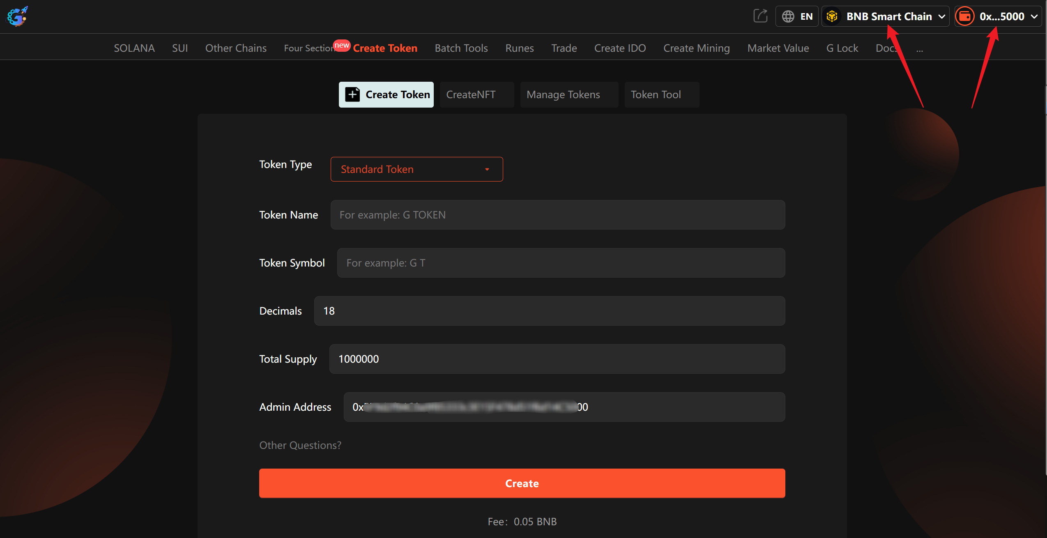Open the Standard Token type dropdown
Image resolution: width=1047 pixels, height=538 pixels.
[x=416, y=169]
